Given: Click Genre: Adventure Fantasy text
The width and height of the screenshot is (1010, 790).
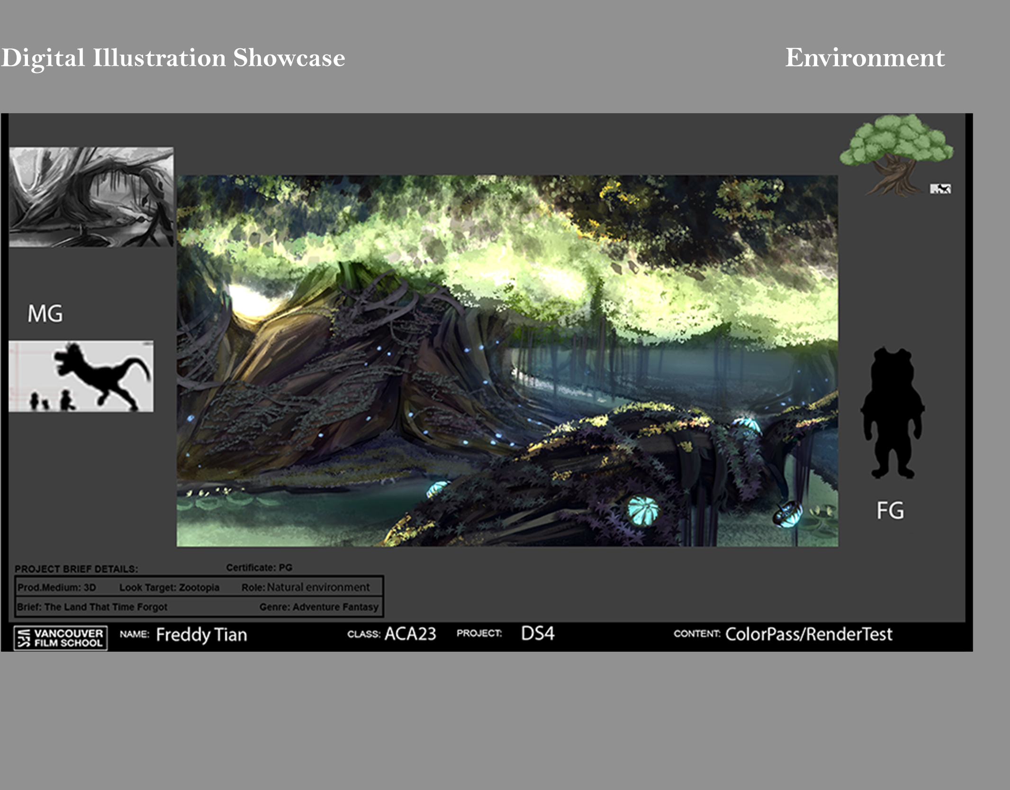Looking at the screenshot, I should click(x=318, y=607).
